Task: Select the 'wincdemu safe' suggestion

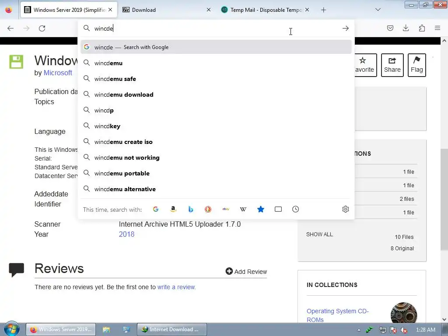Action: 216,79
